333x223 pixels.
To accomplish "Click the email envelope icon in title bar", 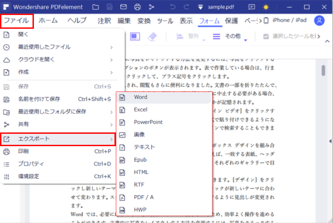I will point(123,7).
